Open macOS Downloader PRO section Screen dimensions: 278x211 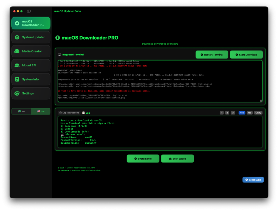tap(31, 23)
